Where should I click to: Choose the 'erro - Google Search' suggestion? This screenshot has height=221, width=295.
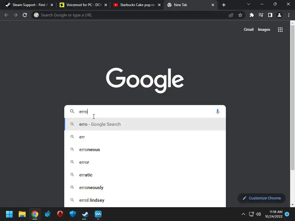click(145, 124)
